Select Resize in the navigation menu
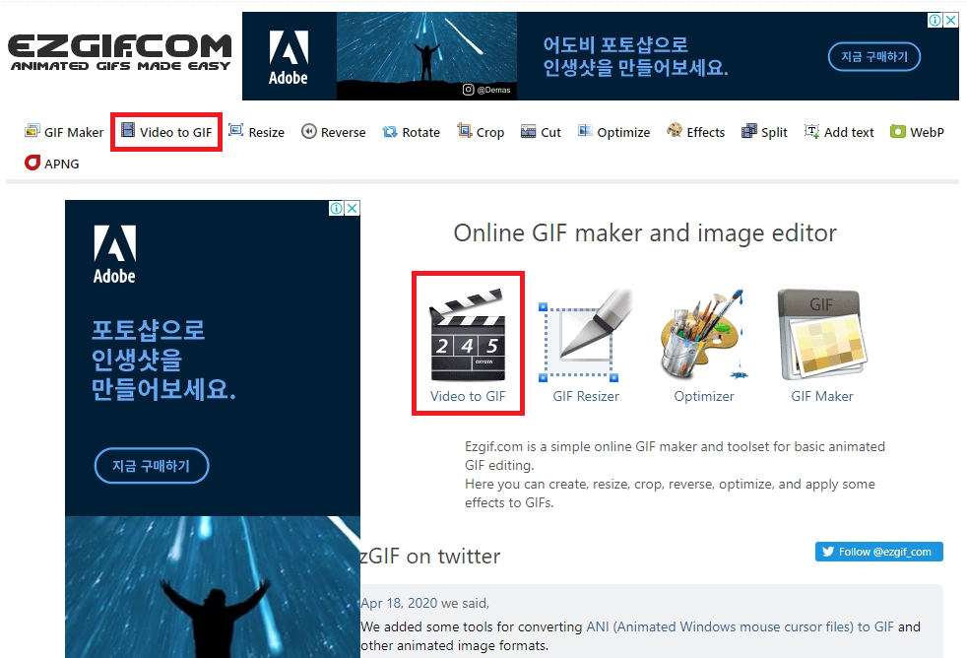This screenshot has height=658, width=967. pos(257,132)
